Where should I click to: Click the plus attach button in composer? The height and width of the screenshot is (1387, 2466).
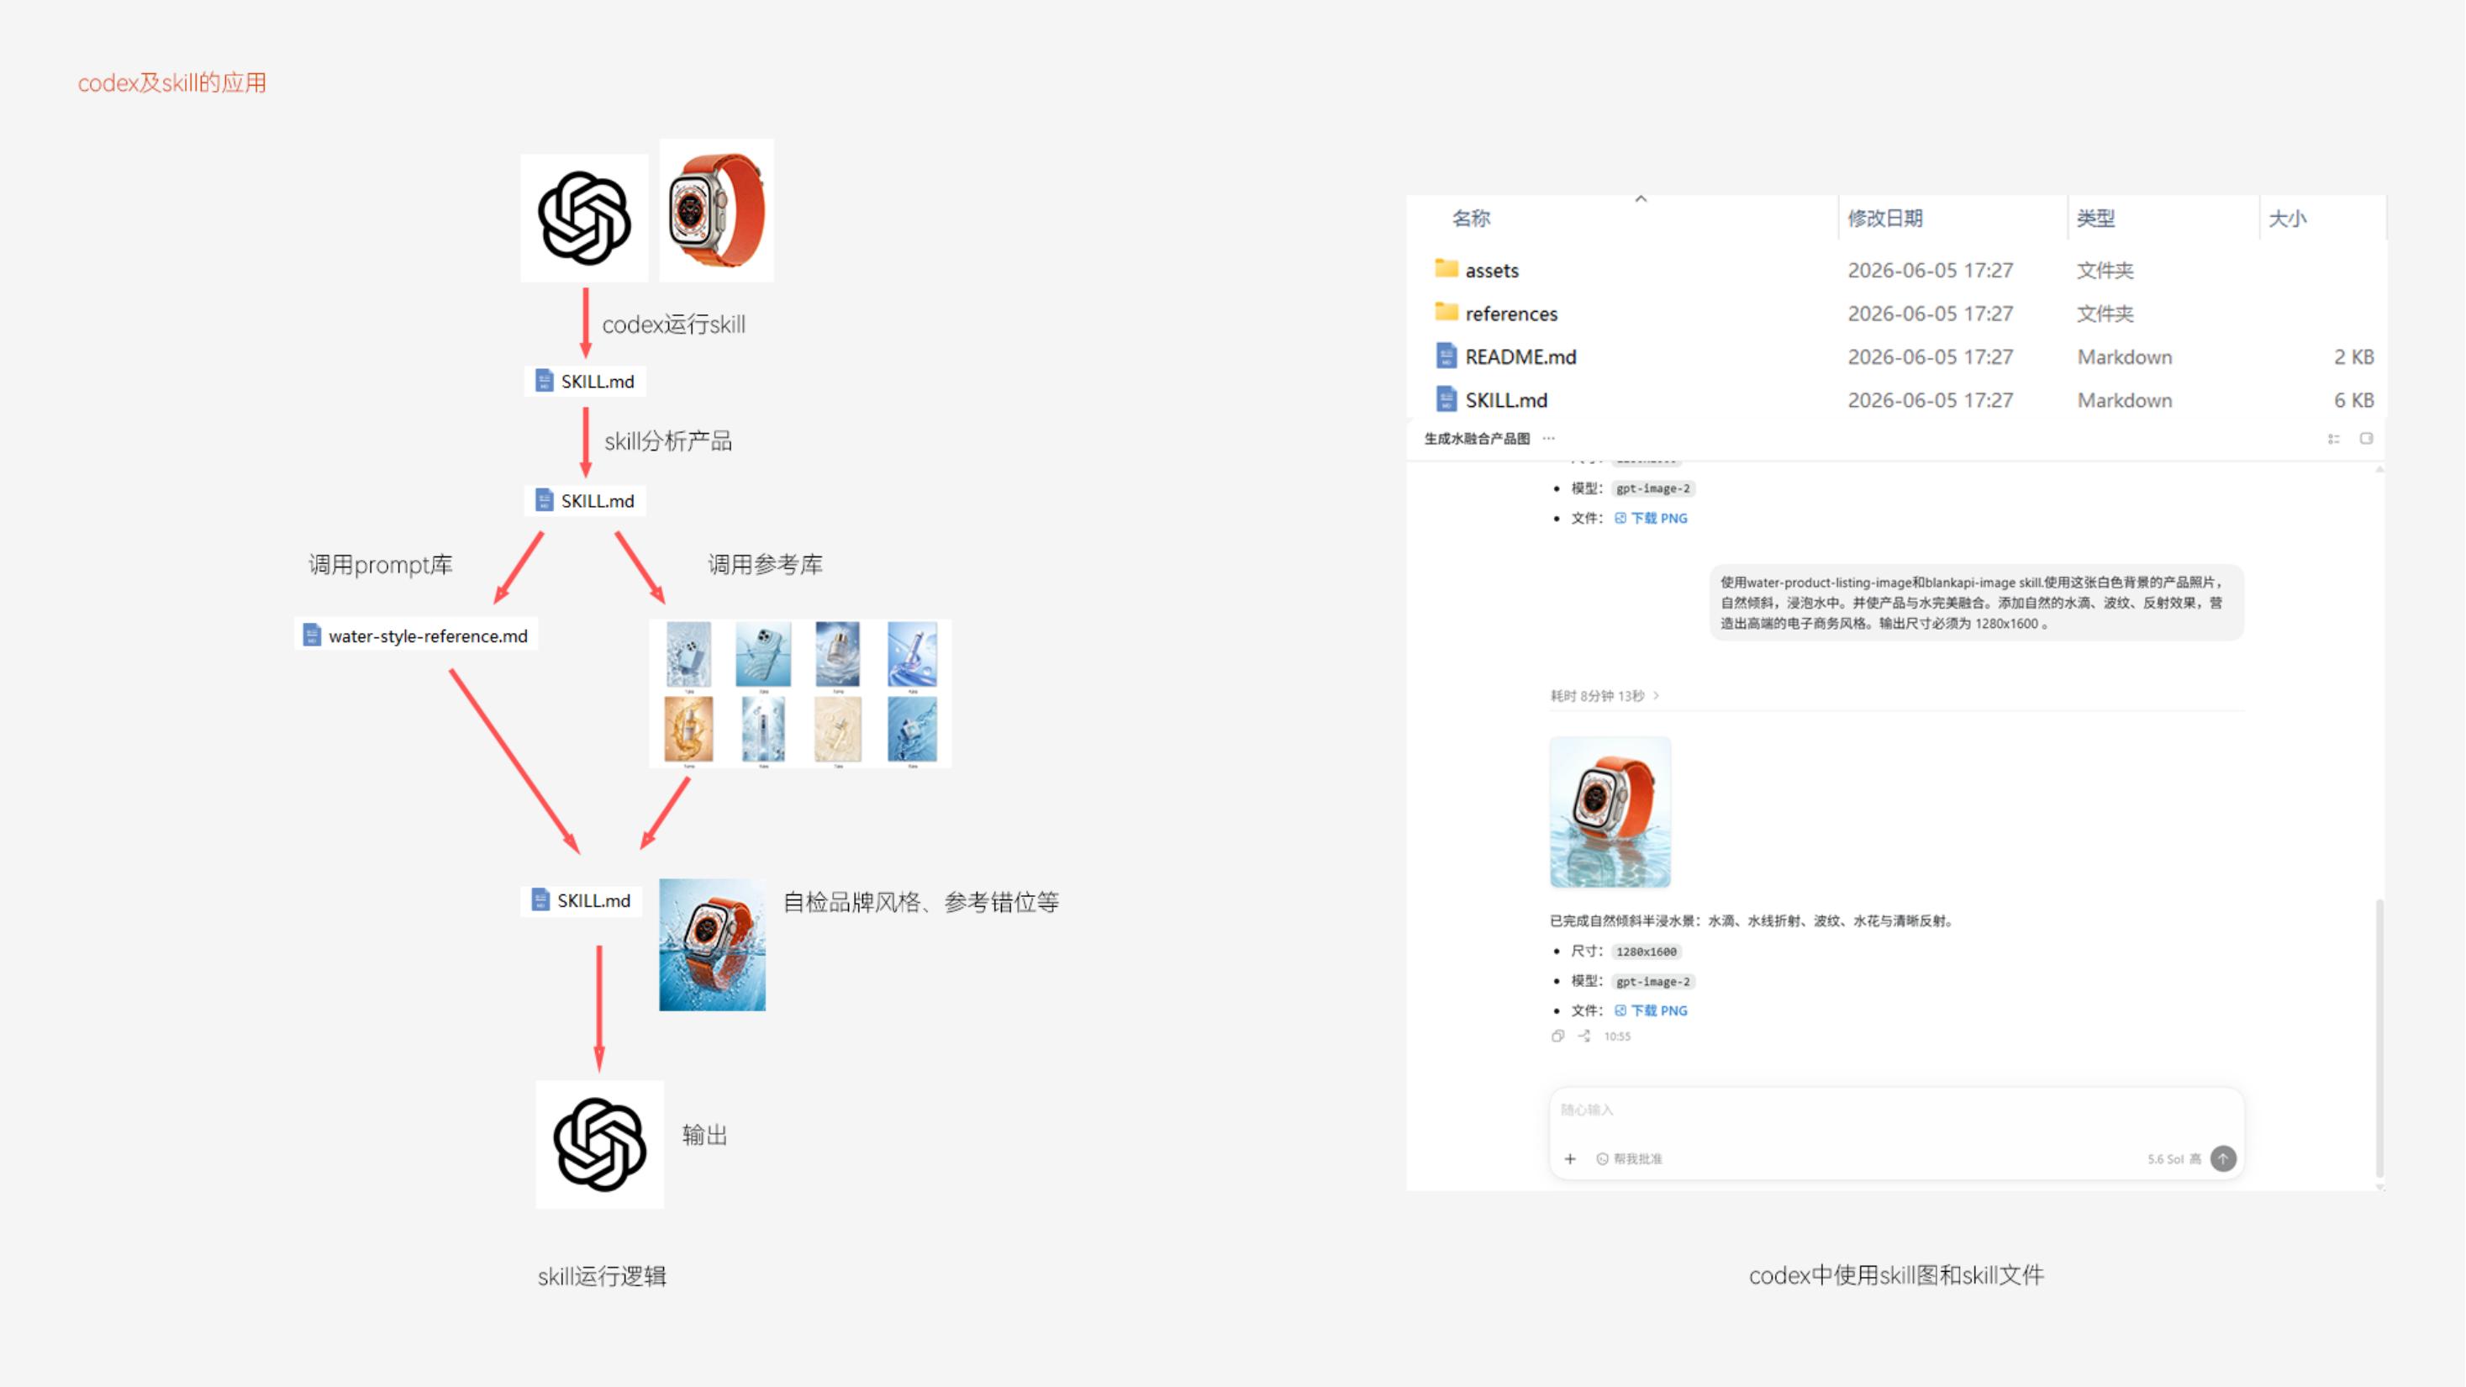[1570, 1159]
